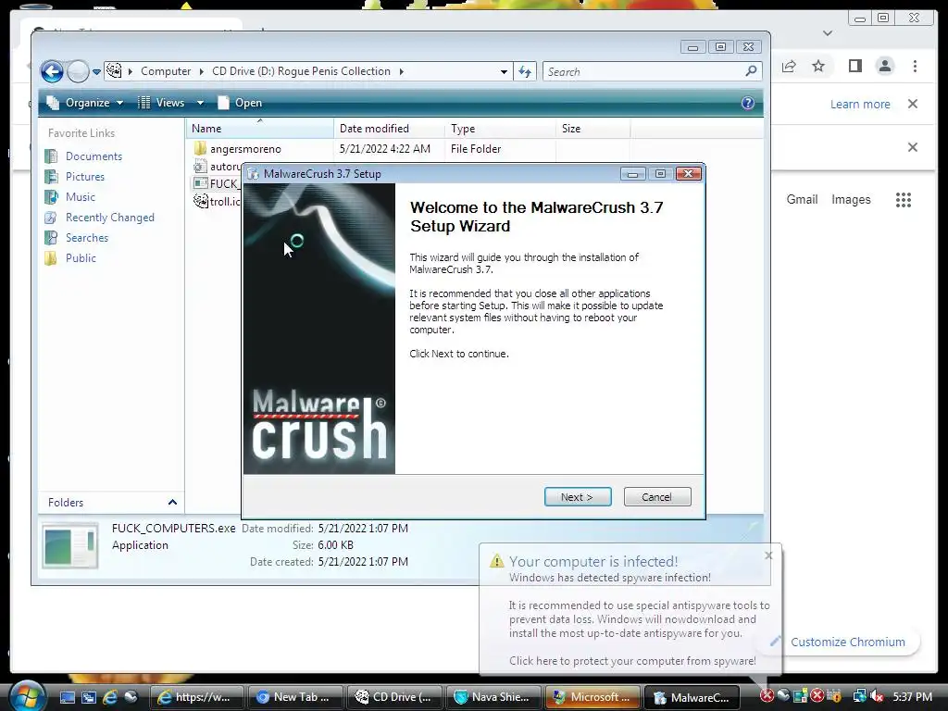Toggle the Chromium side panel icon
Image resolution: width=948 pixels, height=711 pixels.
(x=854, y=66)
